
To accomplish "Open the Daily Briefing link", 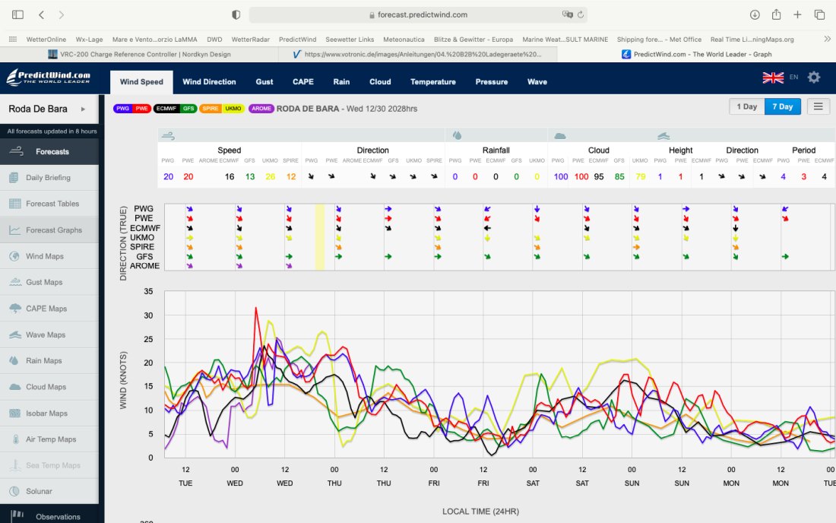I will coord(48,178).
